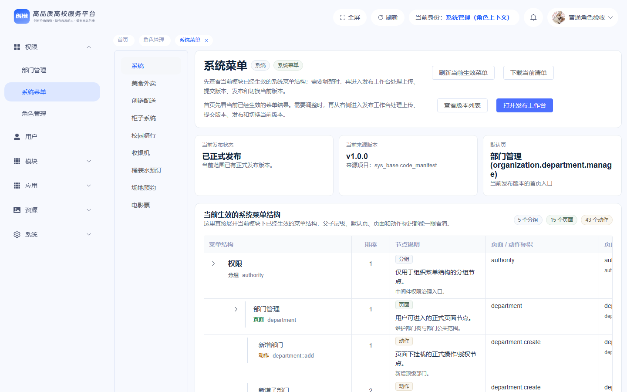Viewport: 627px width, 392px height.
Task: Select 校园骑行 module
Action: click(x=151, y=135)
